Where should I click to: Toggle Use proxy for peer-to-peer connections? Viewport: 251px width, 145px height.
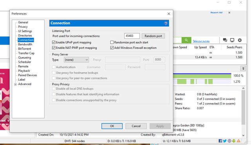[x=54, y=78]
